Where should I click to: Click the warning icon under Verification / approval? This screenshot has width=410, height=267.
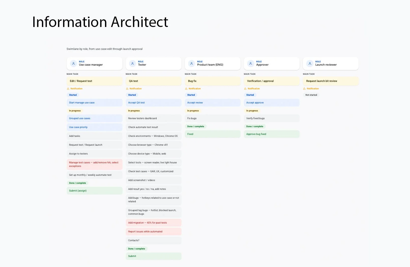(245, 89)
